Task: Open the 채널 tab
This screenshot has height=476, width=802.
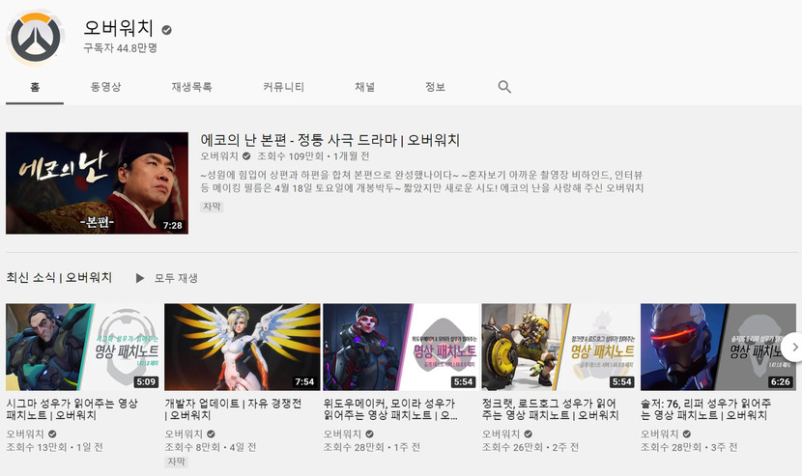Action: (364, 87)
